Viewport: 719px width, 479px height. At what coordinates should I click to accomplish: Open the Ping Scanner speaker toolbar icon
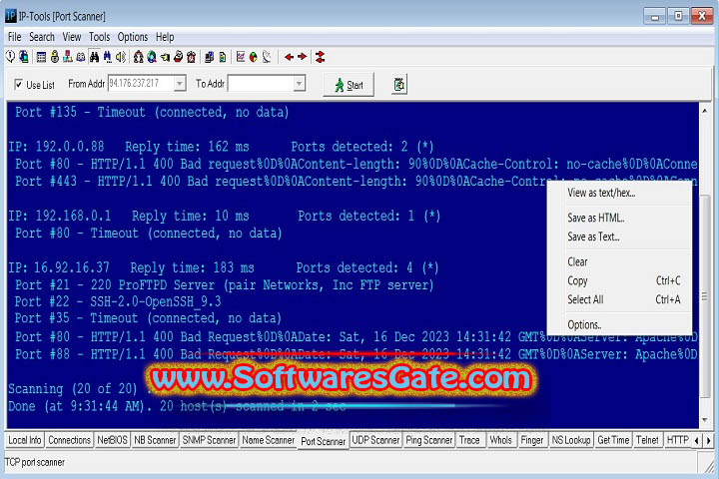tap(121, 57)
